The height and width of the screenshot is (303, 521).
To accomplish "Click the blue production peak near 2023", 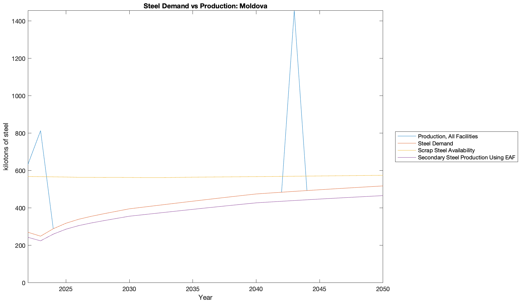I will (41, 131).
